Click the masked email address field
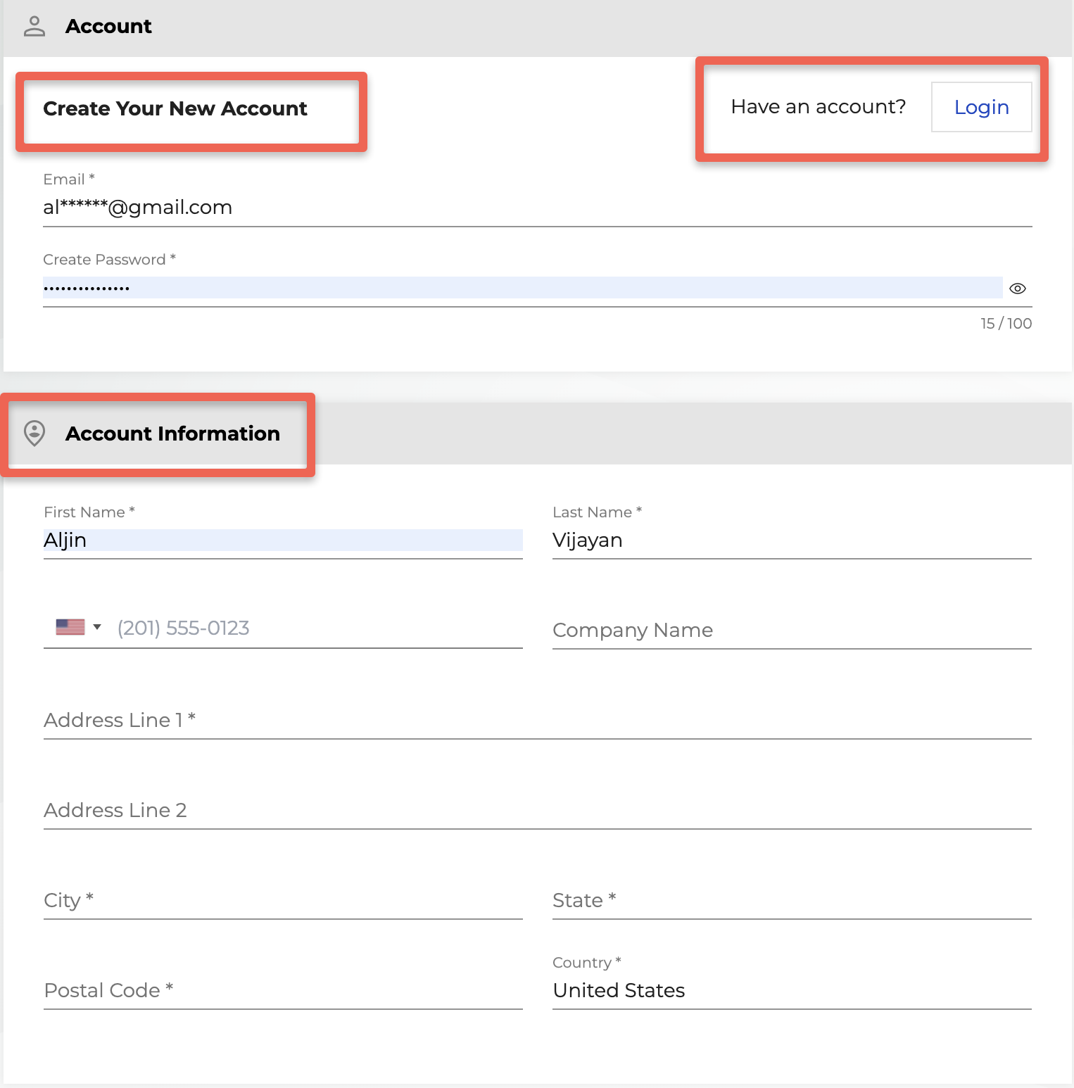The height and width of the screenshot is (1088, 1074). [x=282, y=208]
